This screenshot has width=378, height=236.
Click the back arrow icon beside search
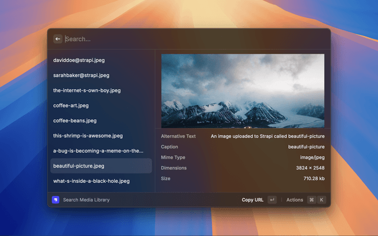tap(58, 39)
